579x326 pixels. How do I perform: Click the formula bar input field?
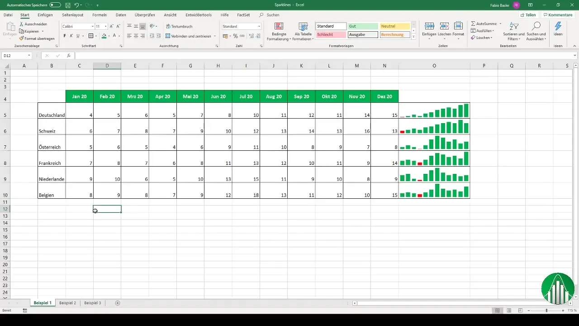(x=323, y=56)
